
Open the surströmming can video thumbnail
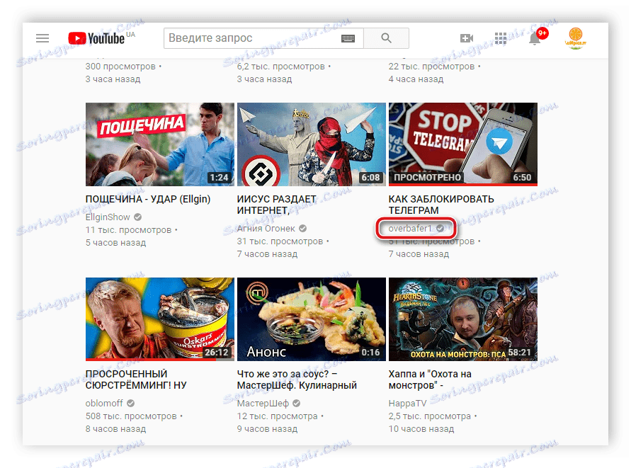click(160, 319)
